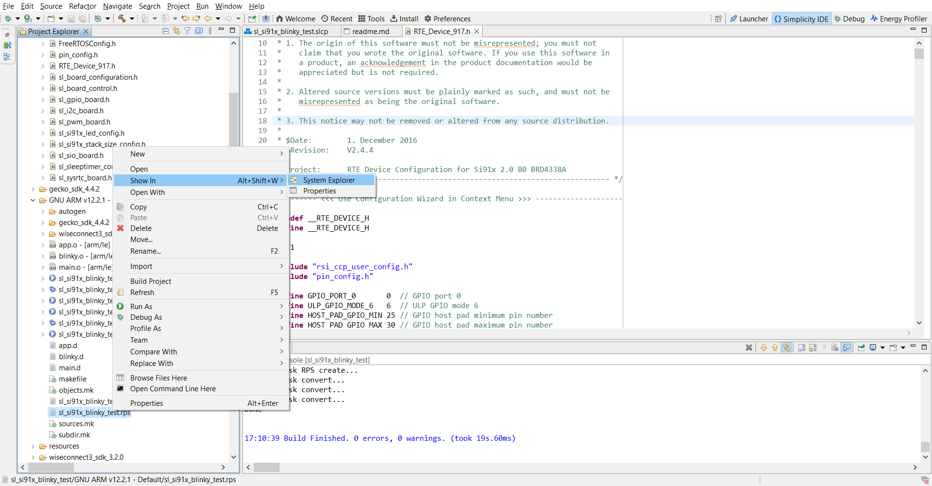The height and width of the screenshot is (486, 932).
Task: Click the Debug bug icon in main toolbar
Action: point(8,18)
